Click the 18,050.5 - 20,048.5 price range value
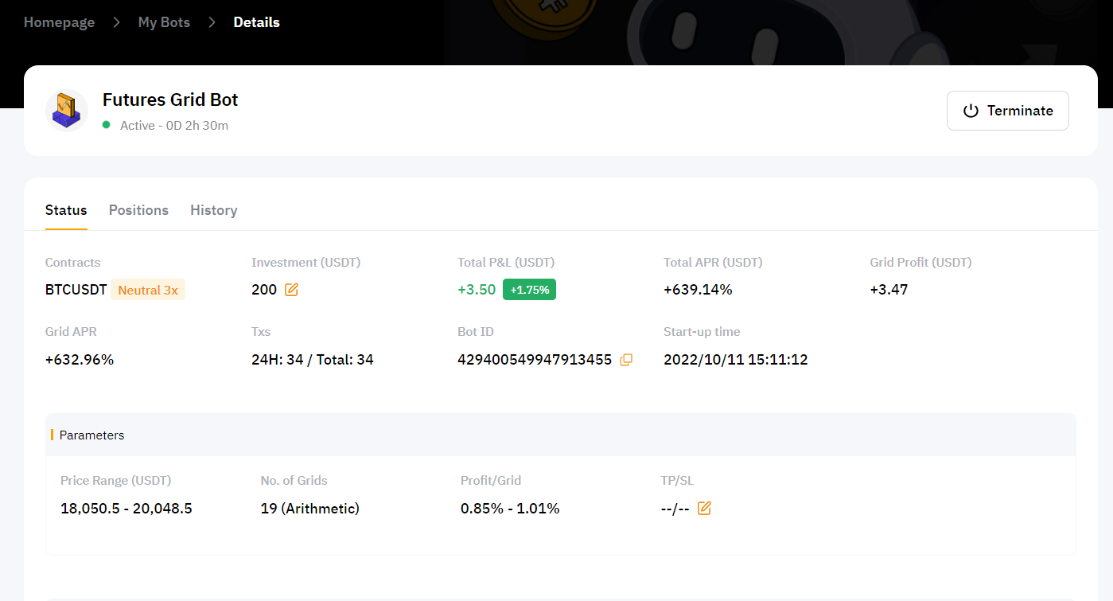 (x=126, y=508)
